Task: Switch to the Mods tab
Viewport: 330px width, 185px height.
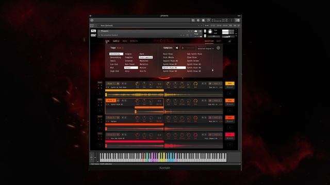Action: click(125, 41)
